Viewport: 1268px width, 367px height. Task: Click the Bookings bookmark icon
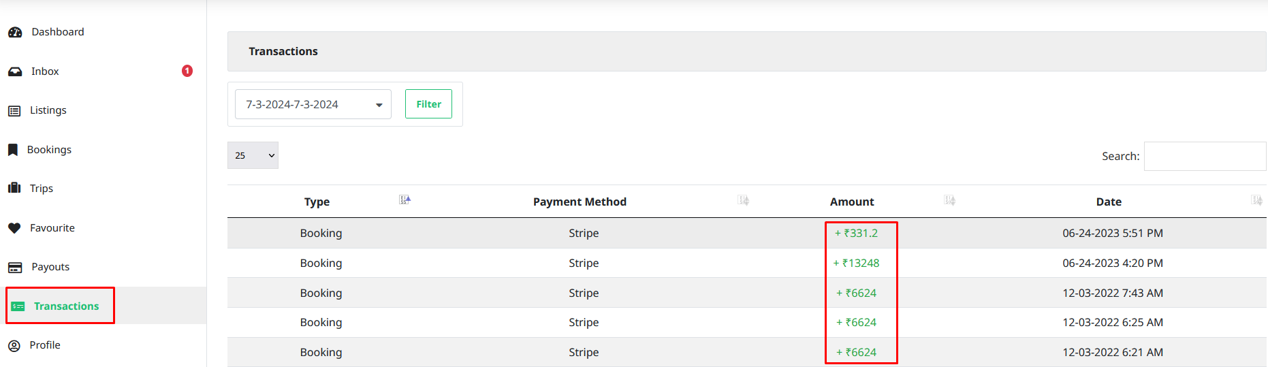[13, 150]
